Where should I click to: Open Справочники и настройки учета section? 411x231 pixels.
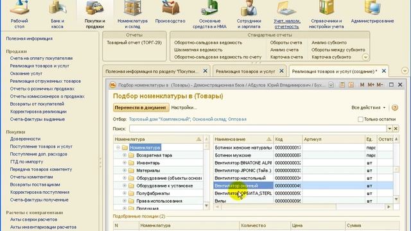pyautogui.click(x=326, y=14)
